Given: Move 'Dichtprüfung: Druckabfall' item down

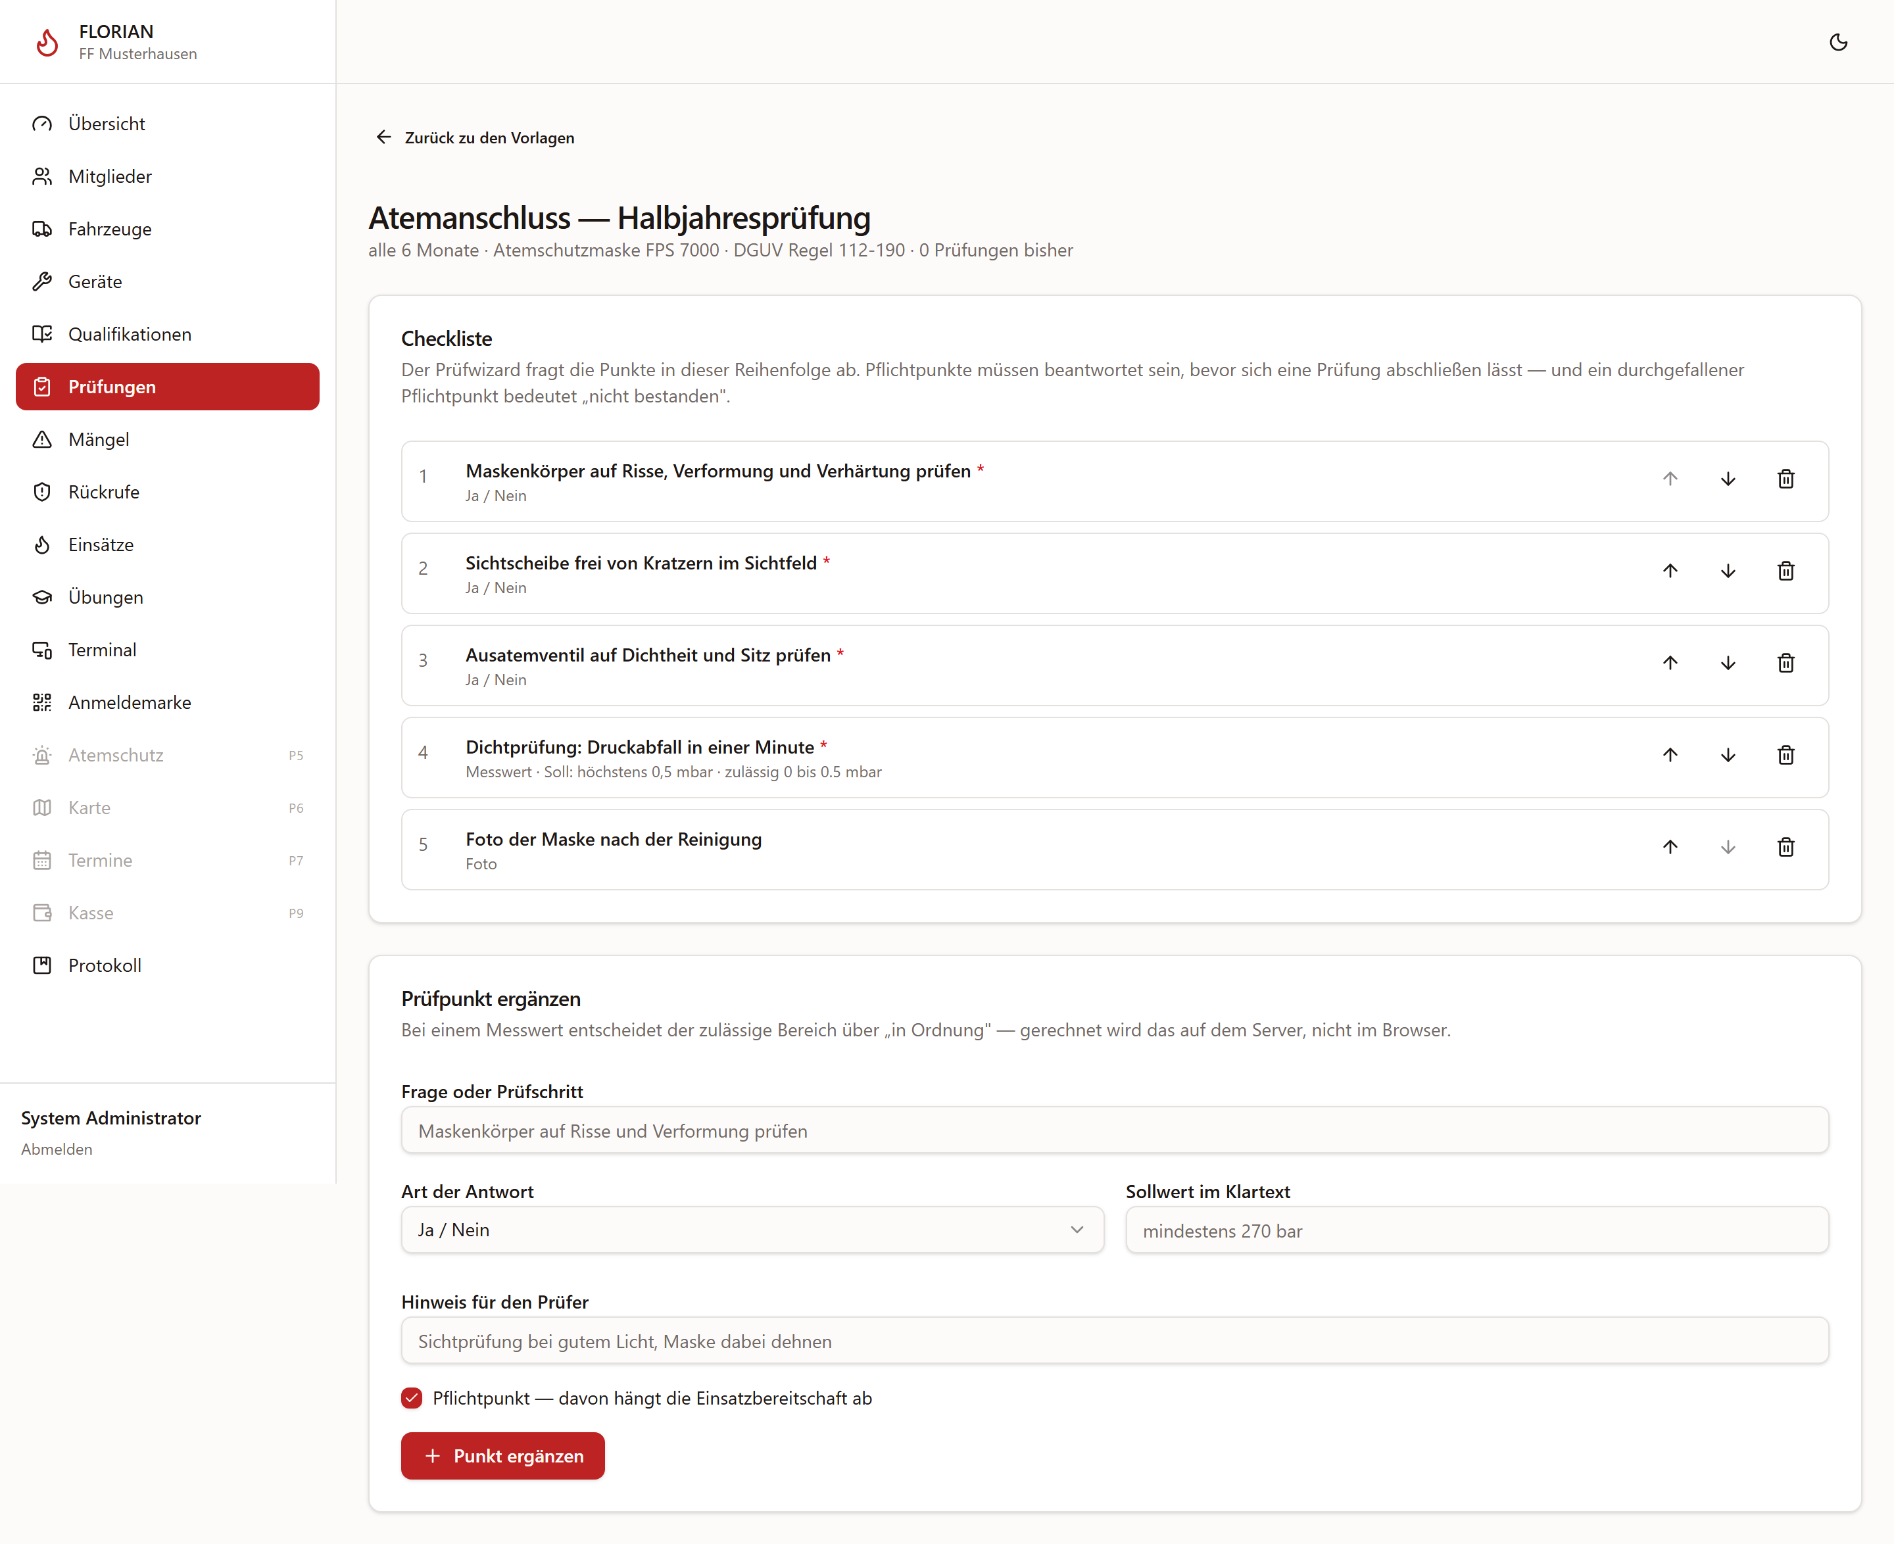Looking at the screenshot, I should point(1728,755).
